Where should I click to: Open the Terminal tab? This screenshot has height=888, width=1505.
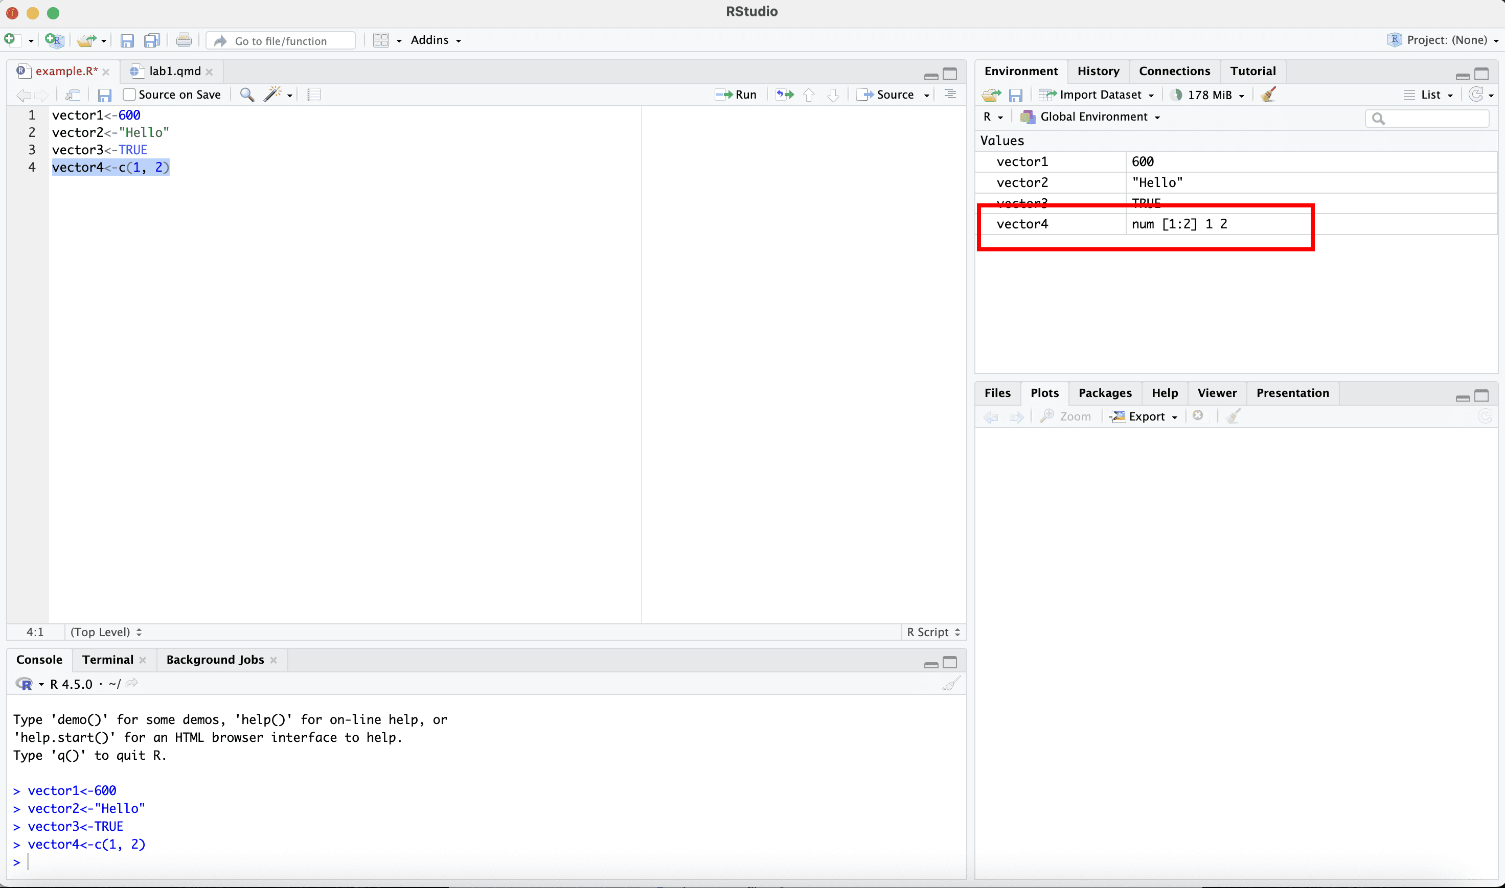click(x=108, y=660)
